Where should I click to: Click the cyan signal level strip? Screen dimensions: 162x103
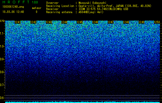point(82,102)
